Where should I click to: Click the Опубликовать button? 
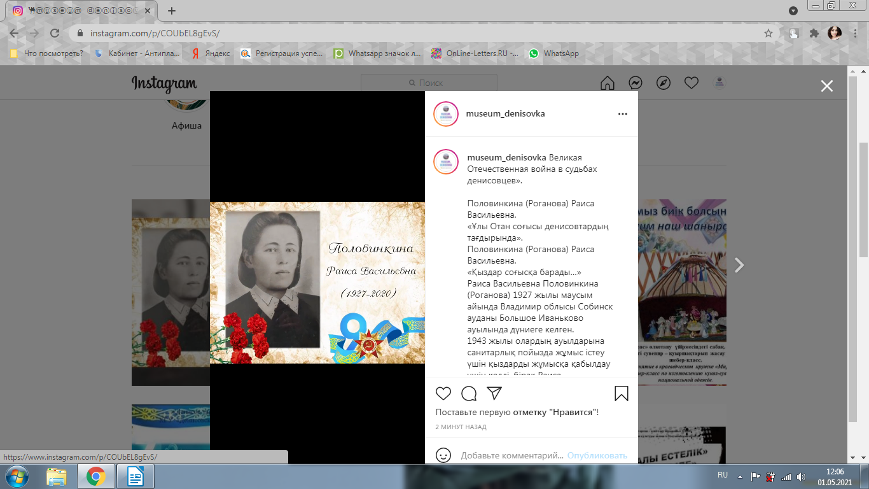(597, 455)
